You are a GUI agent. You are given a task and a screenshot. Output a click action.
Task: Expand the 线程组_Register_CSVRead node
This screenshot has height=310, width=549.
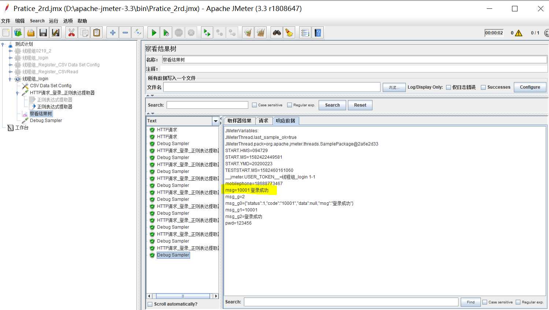pos(10,72)
